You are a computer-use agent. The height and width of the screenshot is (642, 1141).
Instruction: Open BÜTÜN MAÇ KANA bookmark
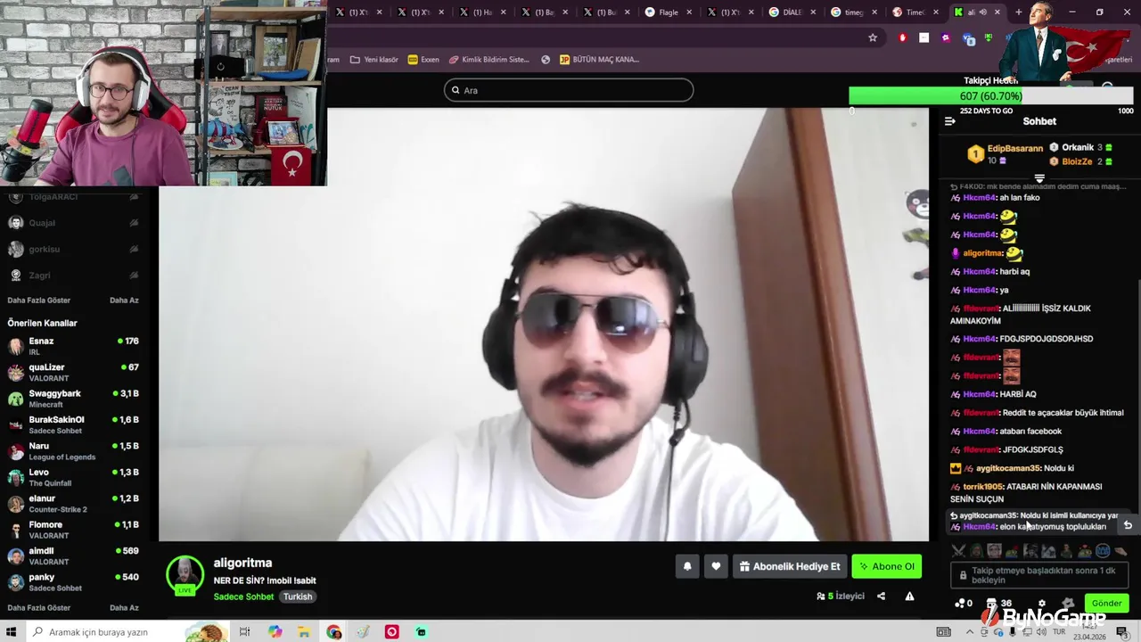[599, 60]
